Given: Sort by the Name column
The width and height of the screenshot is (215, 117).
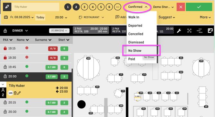Looking at the screenshot, I should click(23, 40).
